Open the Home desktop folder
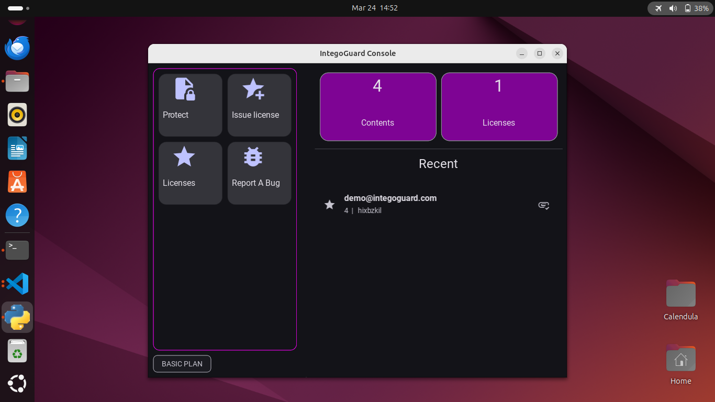This screenshot has width=715, height=402. 680,364
